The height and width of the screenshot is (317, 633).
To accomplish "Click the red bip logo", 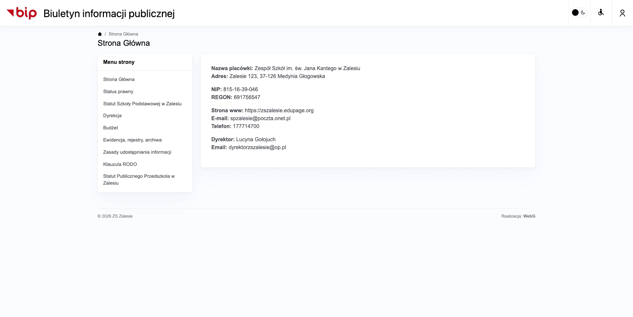I will click(x=22, y=13).
